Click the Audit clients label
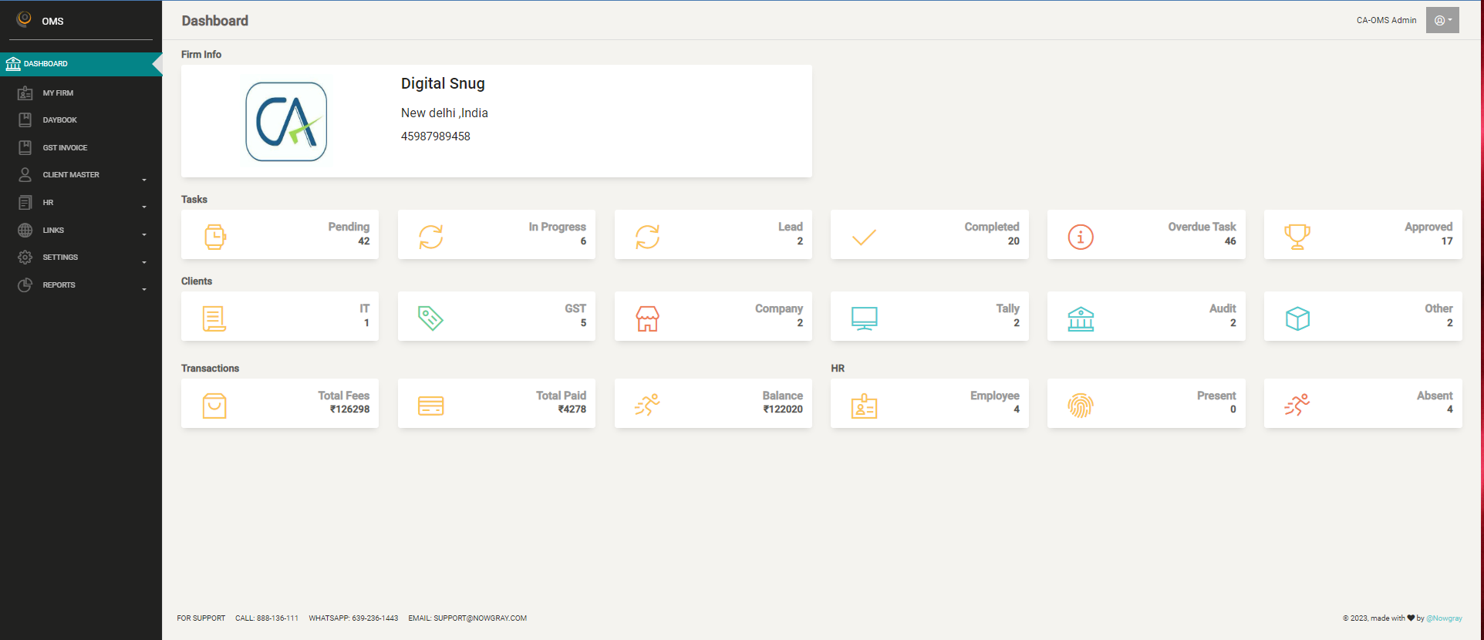Screen dimensions: 1484x640 coord(1223,308)
